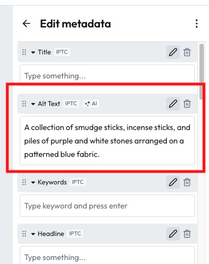The image size is (209, 264).
Task: Collapse the Keywords section arrow
Action: pyautogui.click(x=33, y=182)
